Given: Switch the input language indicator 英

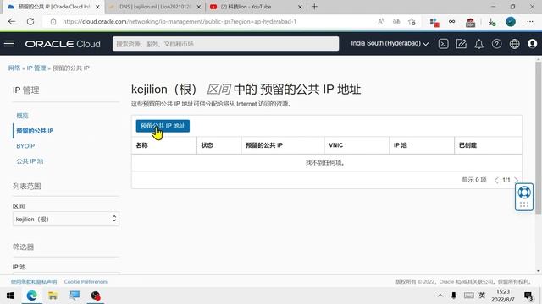Looking at the screenshot, I should [x=482, y=296].
